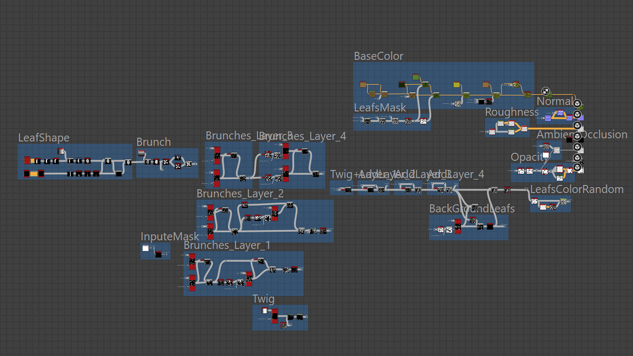Click the Twig frame title above bottom frame
633x356 pixels.
(263, 299)
